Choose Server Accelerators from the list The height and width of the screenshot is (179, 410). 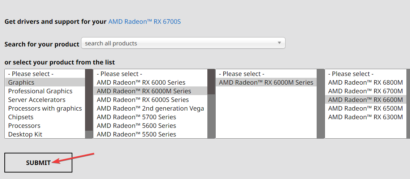[37, 100]
